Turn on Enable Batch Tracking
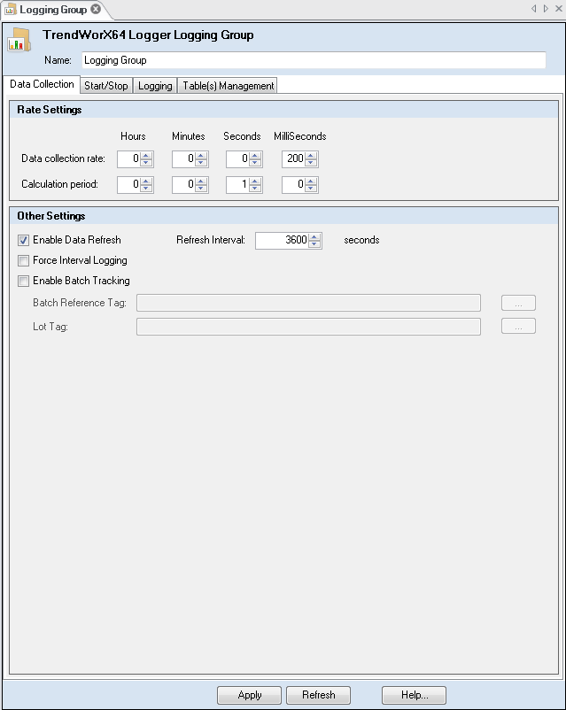Image resolution: width=566 pixels, height=710 pixels. tap(24, 281)
